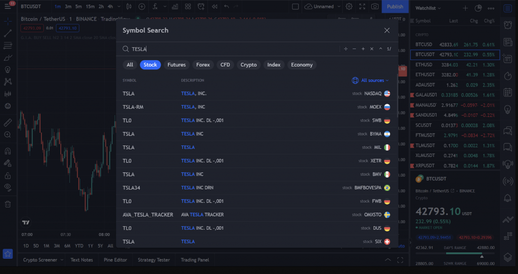Click the Publish button
Viewport: 518px width, 274px height.
(x=395, y=6)
